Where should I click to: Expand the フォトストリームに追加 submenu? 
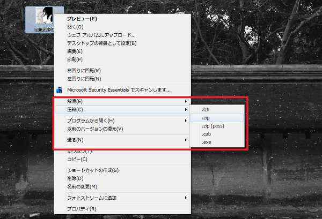coord(186,198)
